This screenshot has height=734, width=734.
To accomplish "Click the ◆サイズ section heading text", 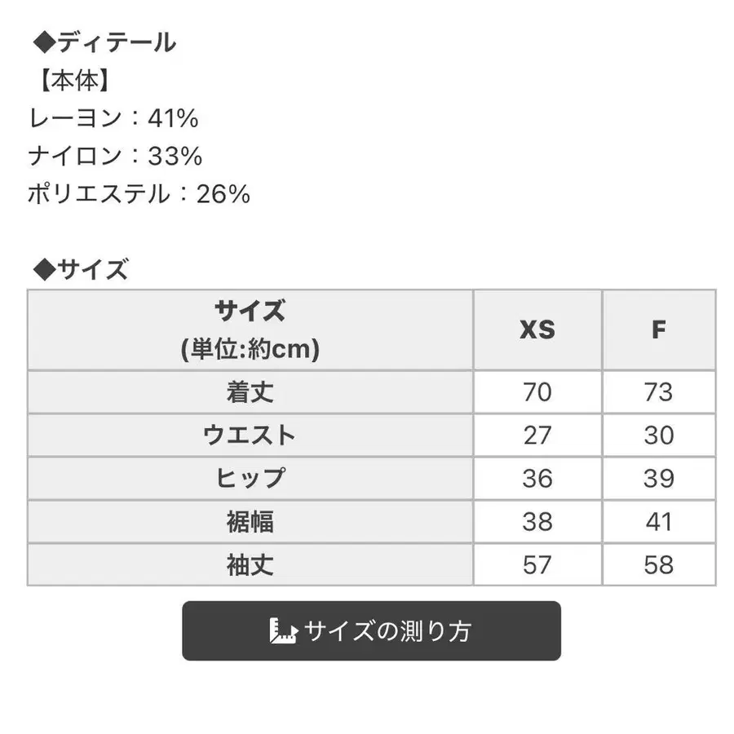I will point(82,269).
